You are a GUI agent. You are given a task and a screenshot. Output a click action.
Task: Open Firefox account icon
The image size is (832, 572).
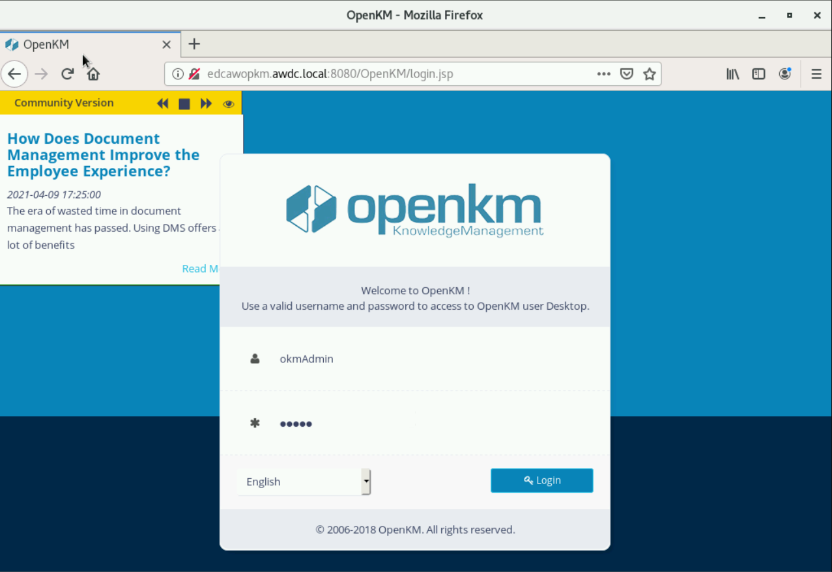784,74
